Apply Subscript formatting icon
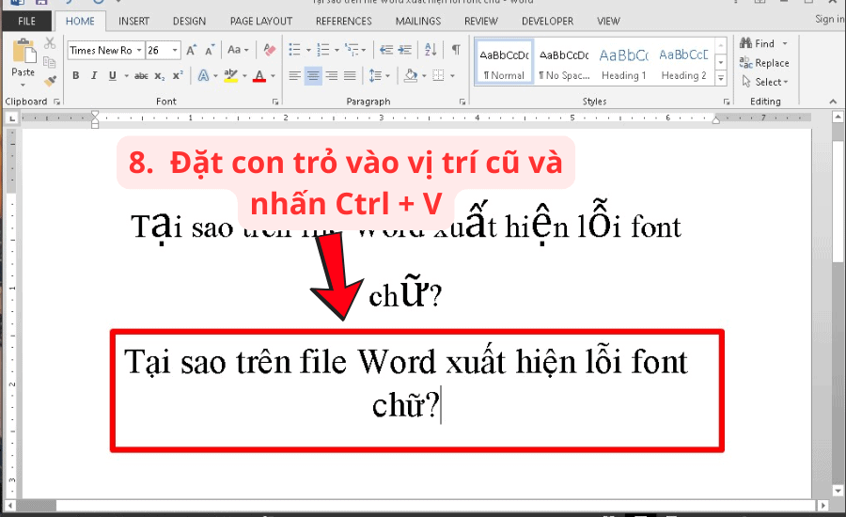Image resolution: width=846 pixels, height=517 pixels. tap(159, 76)
